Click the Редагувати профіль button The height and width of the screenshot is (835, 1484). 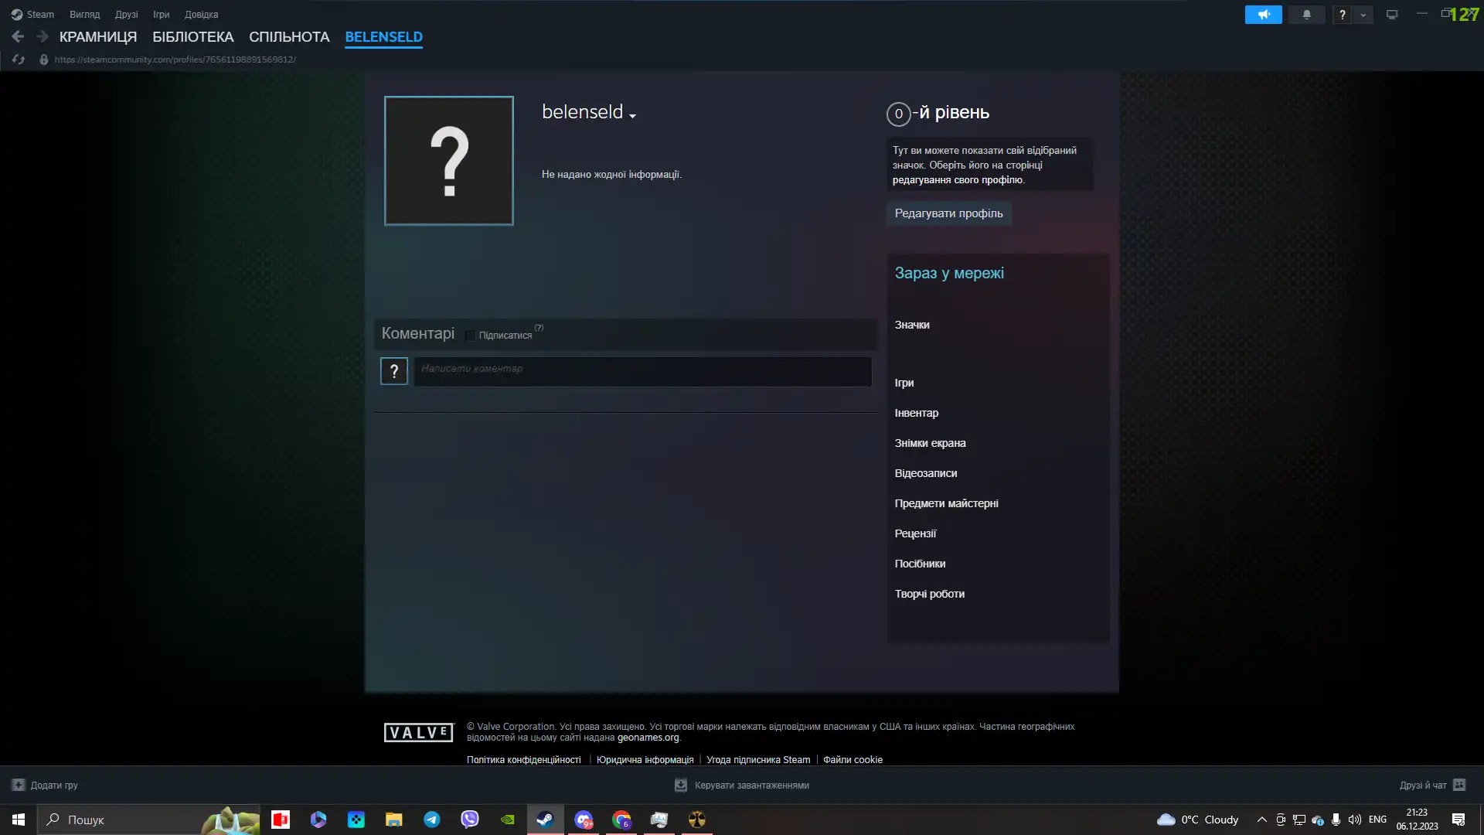pos(948,213)
